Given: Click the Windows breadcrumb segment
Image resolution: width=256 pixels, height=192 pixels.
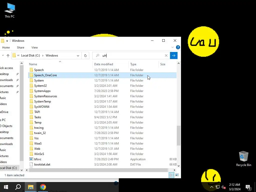Looking at the screenshot, I should 52,55.
